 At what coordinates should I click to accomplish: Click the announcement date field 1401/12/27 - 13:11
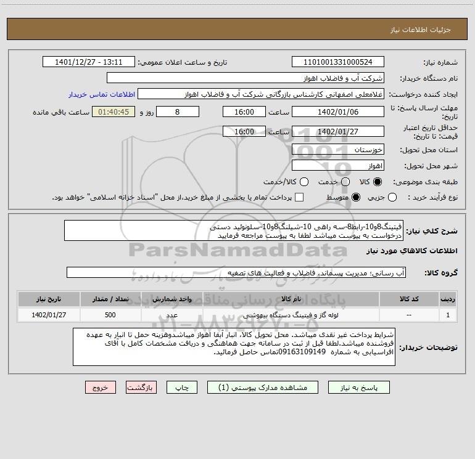(x=88, y=62)
